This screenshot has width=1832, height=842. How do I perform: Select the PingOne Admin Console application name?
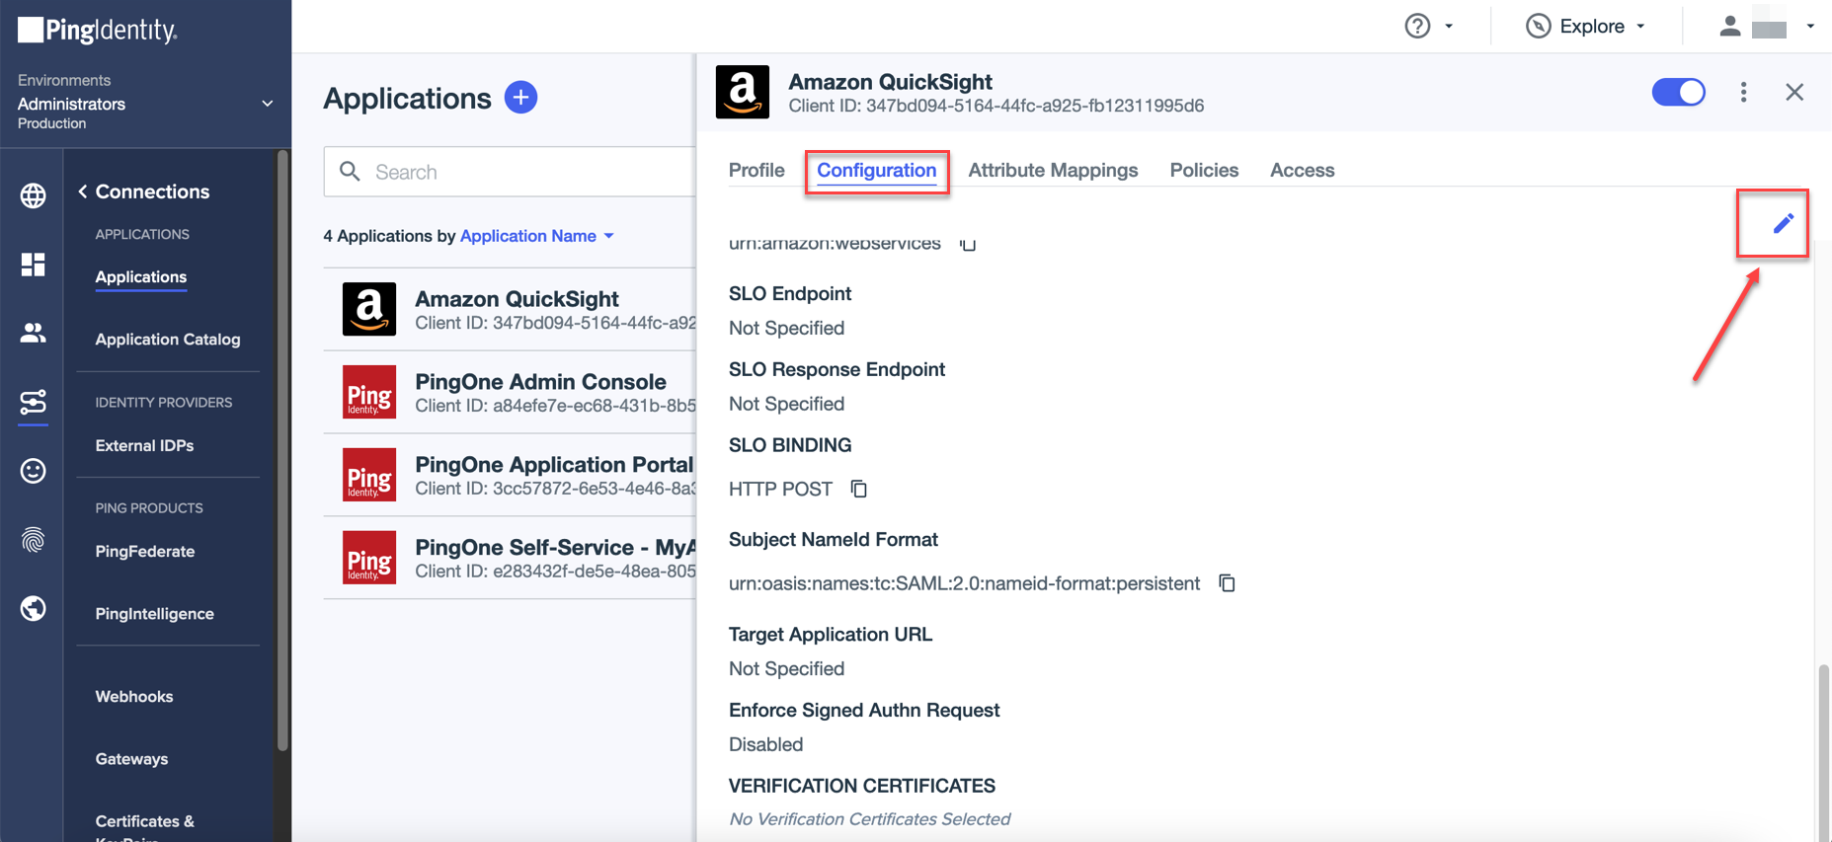540,382
